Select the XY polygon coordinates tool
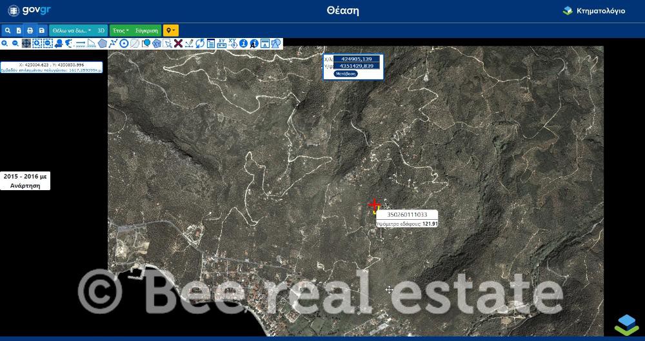 point(156,44)
